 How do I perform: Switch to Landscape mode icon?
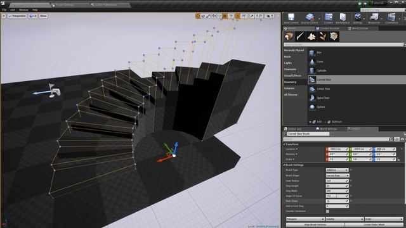[x=311, y=37]
